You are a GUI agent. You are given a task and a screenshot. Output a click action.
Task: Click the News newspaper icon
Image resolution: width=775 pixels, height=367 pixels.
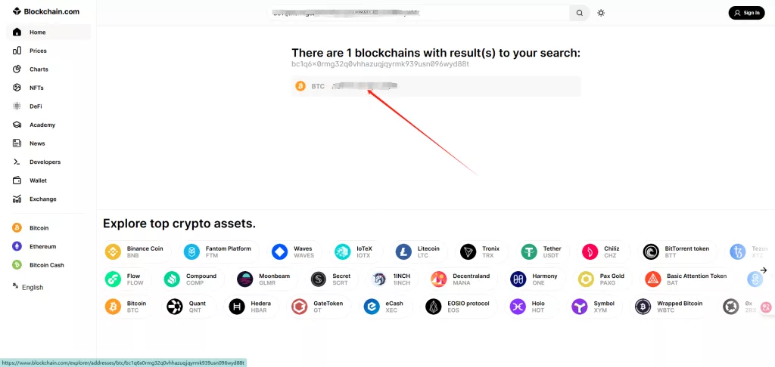coord(17,143)
